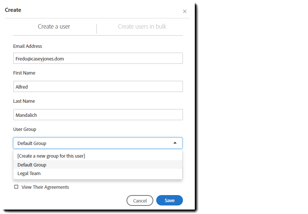308x214 pixels.
Task: Click the name Alfred in First Name
Action: [22, 86]
